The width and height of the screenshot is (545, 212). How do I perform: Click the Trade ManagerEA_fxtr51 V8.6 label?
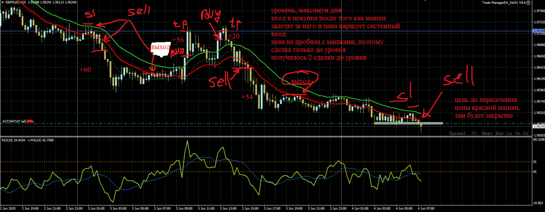(x=504, y=3)
